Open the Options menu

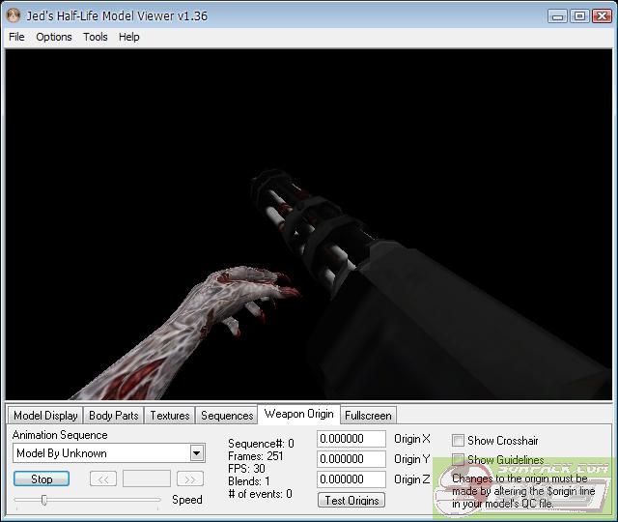54,37
